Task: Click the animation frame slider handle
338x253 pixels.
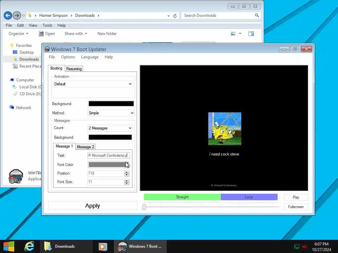Action: coord(144,207)
